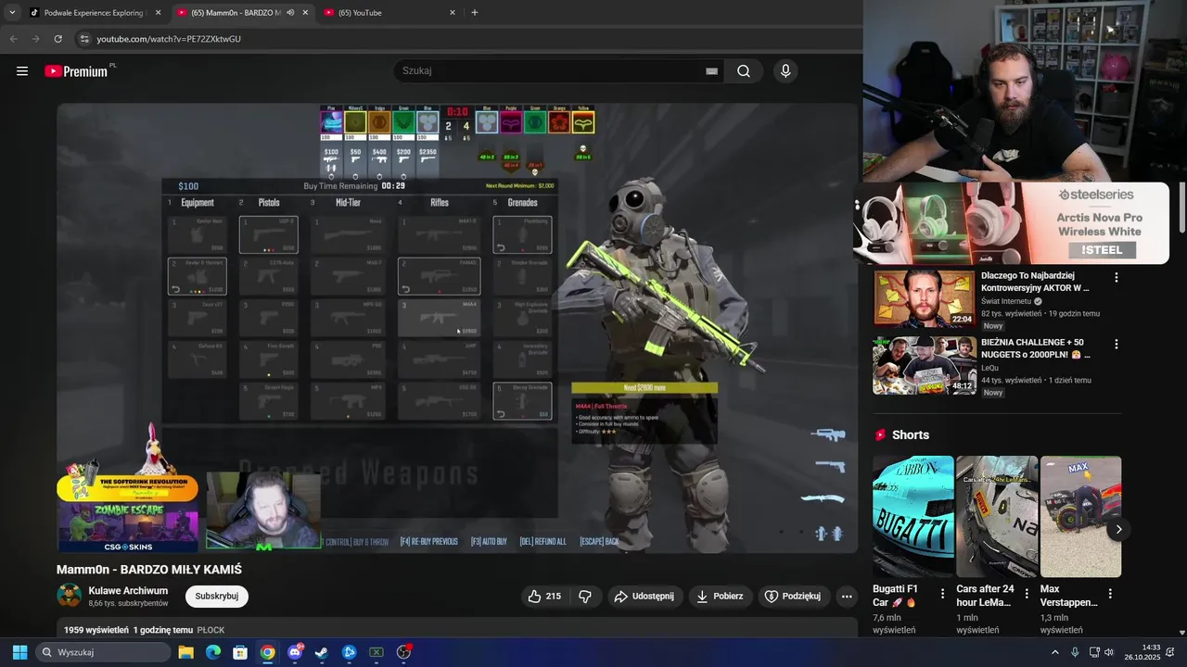Start voice search with microphone icon
This screenshot has width=1187, height=667.
click(x=785, y=71)
